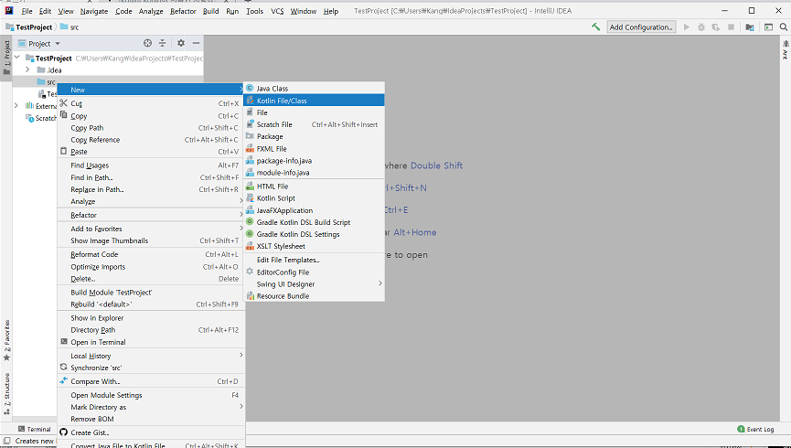791x448 pixels.
Task: Click the Run play icon in toolbar
Action: pyautogui.click(x=687, y=27)
